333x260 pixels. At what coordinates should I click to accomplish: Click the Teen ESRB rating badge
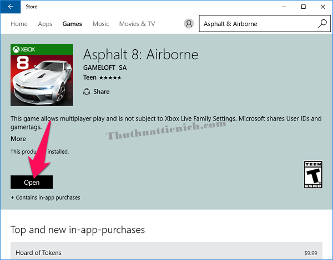(314, 175)
